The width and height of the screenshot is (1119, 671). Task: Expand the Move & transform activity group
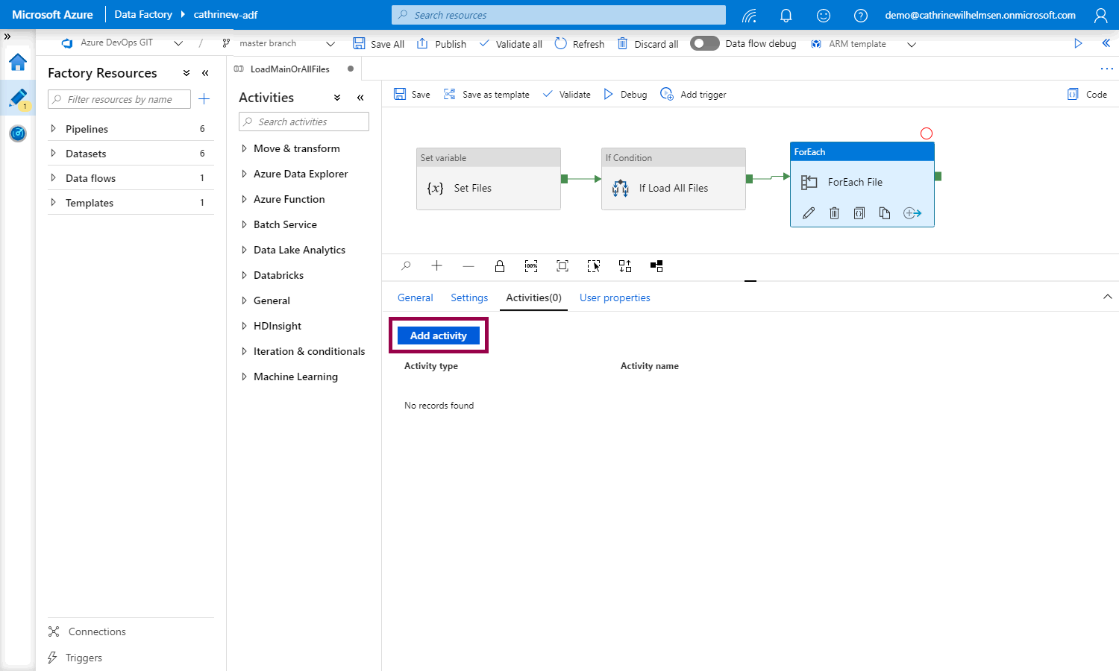point(244,148)
